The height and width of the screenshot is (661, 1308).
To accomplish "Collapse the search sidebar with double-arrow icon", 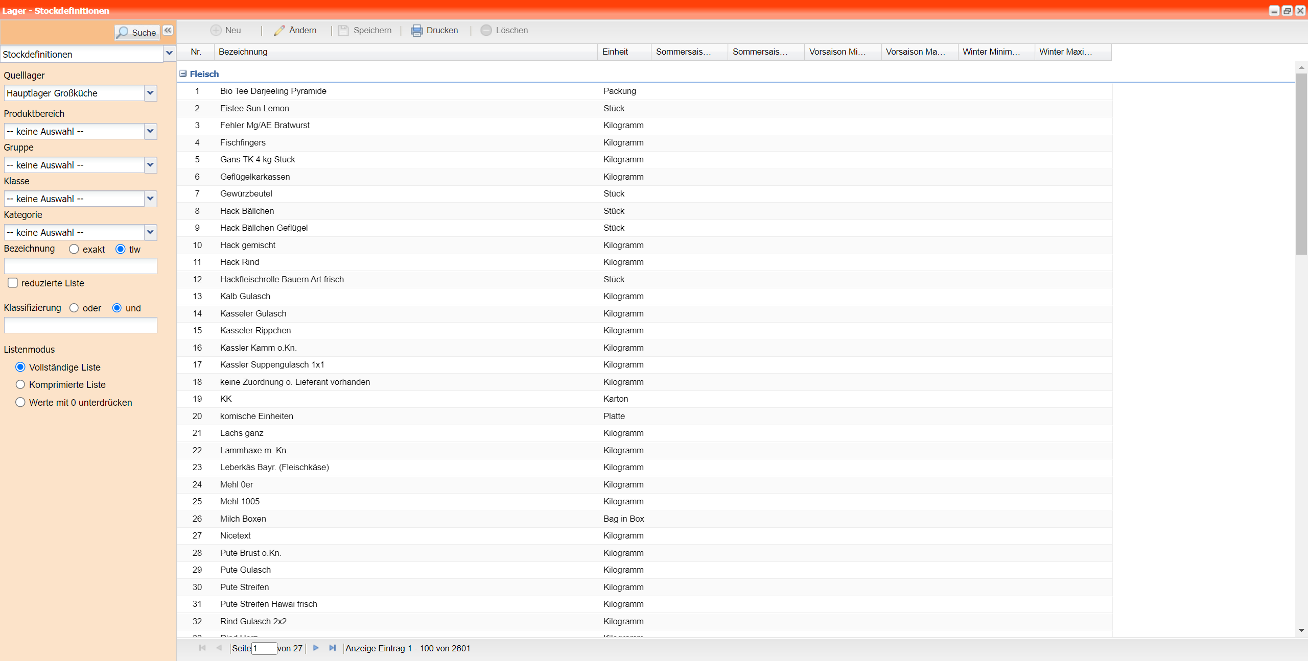I will [168, 31].
